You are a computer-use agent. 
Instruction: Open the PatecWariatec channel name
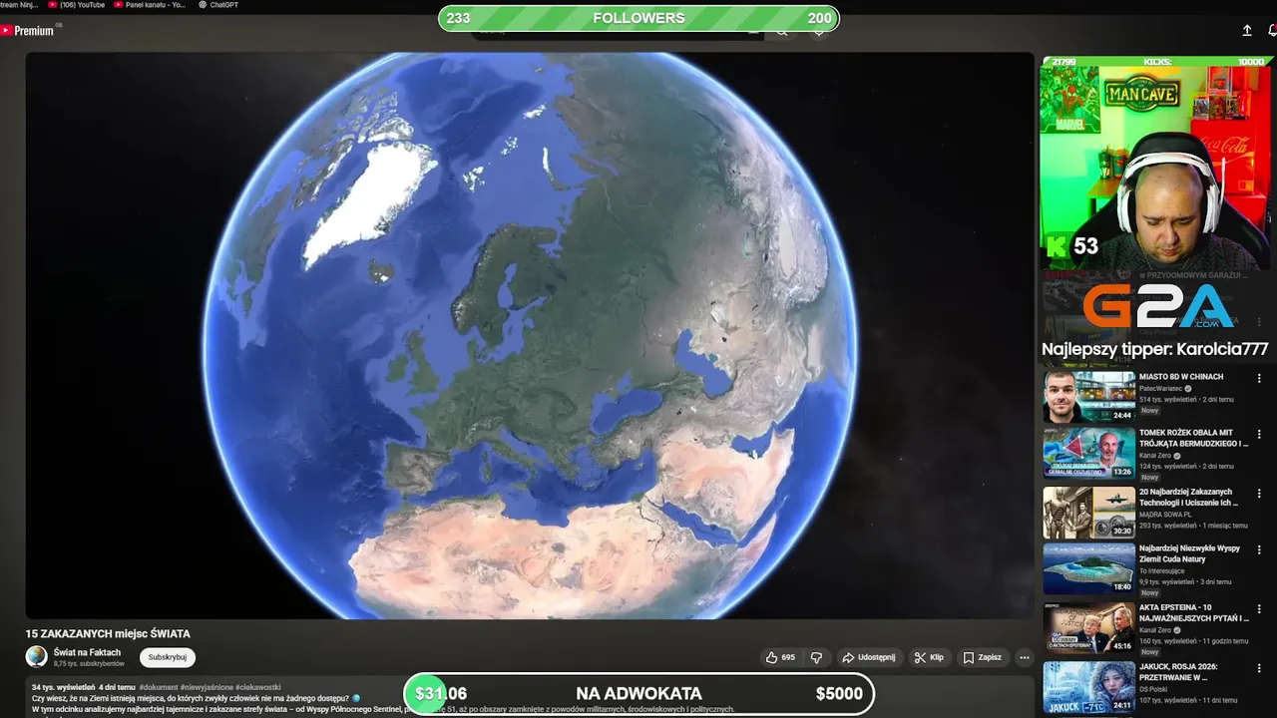tap(1160, 388)
